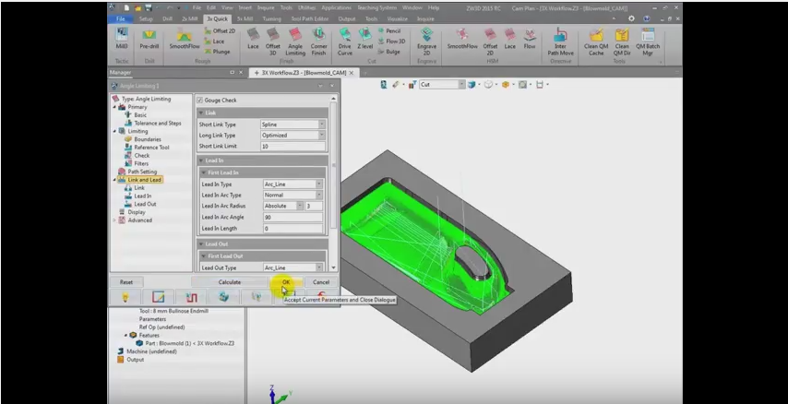
Task: Open the Insert menu
Action: [x=245, y=7]
